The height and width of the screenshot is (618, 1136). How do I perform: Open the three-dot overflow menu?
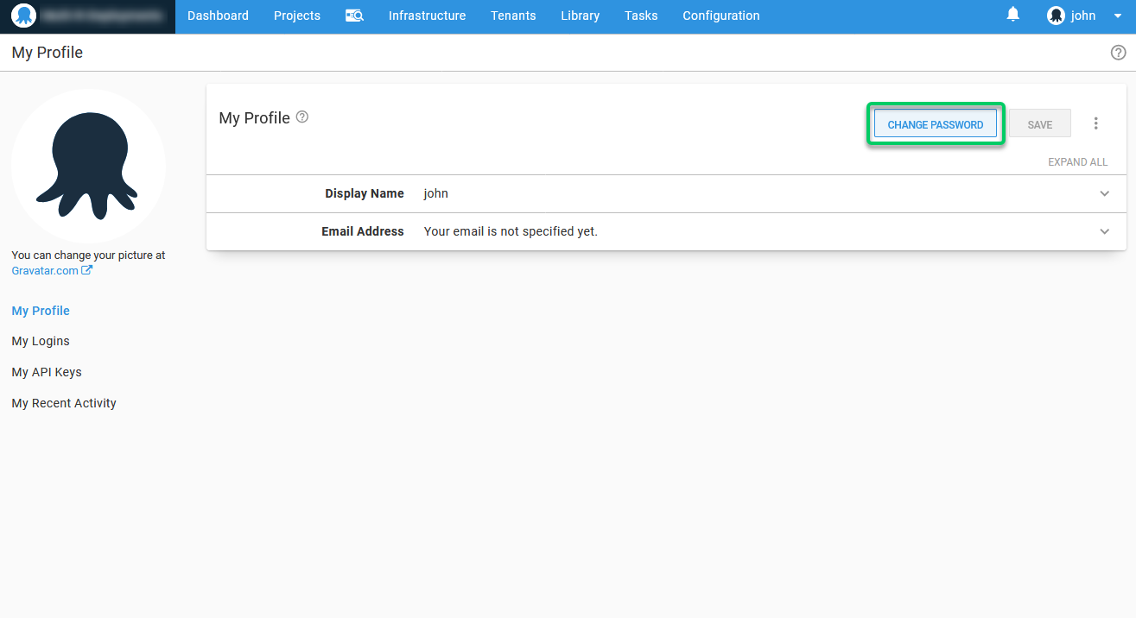click(x=1095, y=123)
